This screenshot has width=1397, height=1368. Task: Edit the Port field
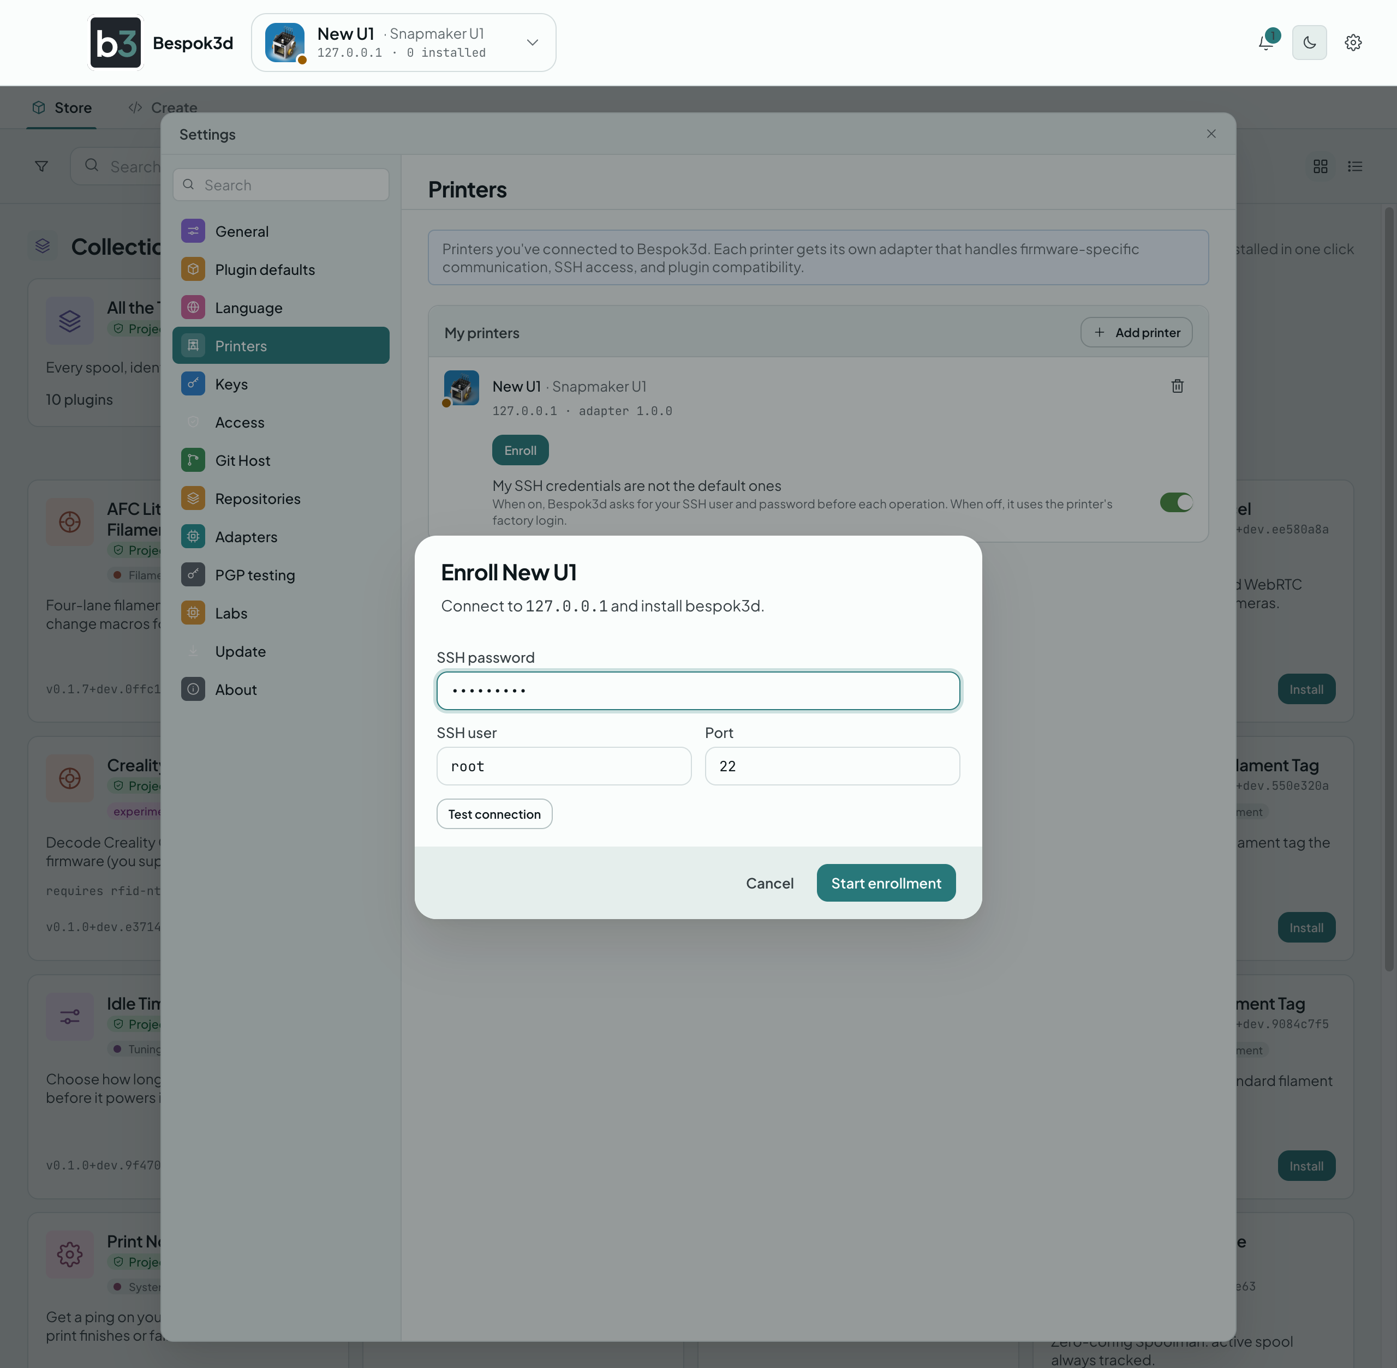pyautogui.click(x=832, y=766)
